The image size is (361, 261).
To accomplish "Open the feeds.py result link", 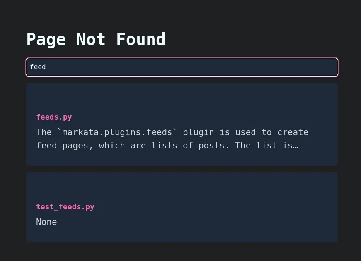I will (x=54, y=117).
